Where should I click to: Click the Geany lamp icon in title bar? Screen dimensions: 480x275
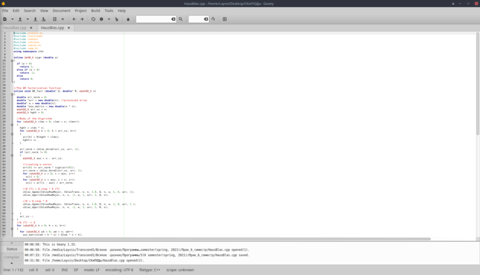tap(4, 4)
